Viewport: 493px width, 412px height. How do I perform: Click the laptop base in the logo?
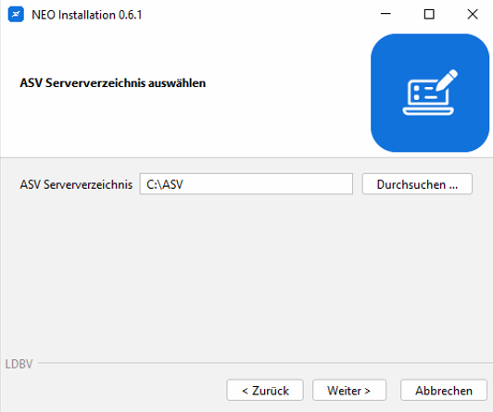point(428,111)
